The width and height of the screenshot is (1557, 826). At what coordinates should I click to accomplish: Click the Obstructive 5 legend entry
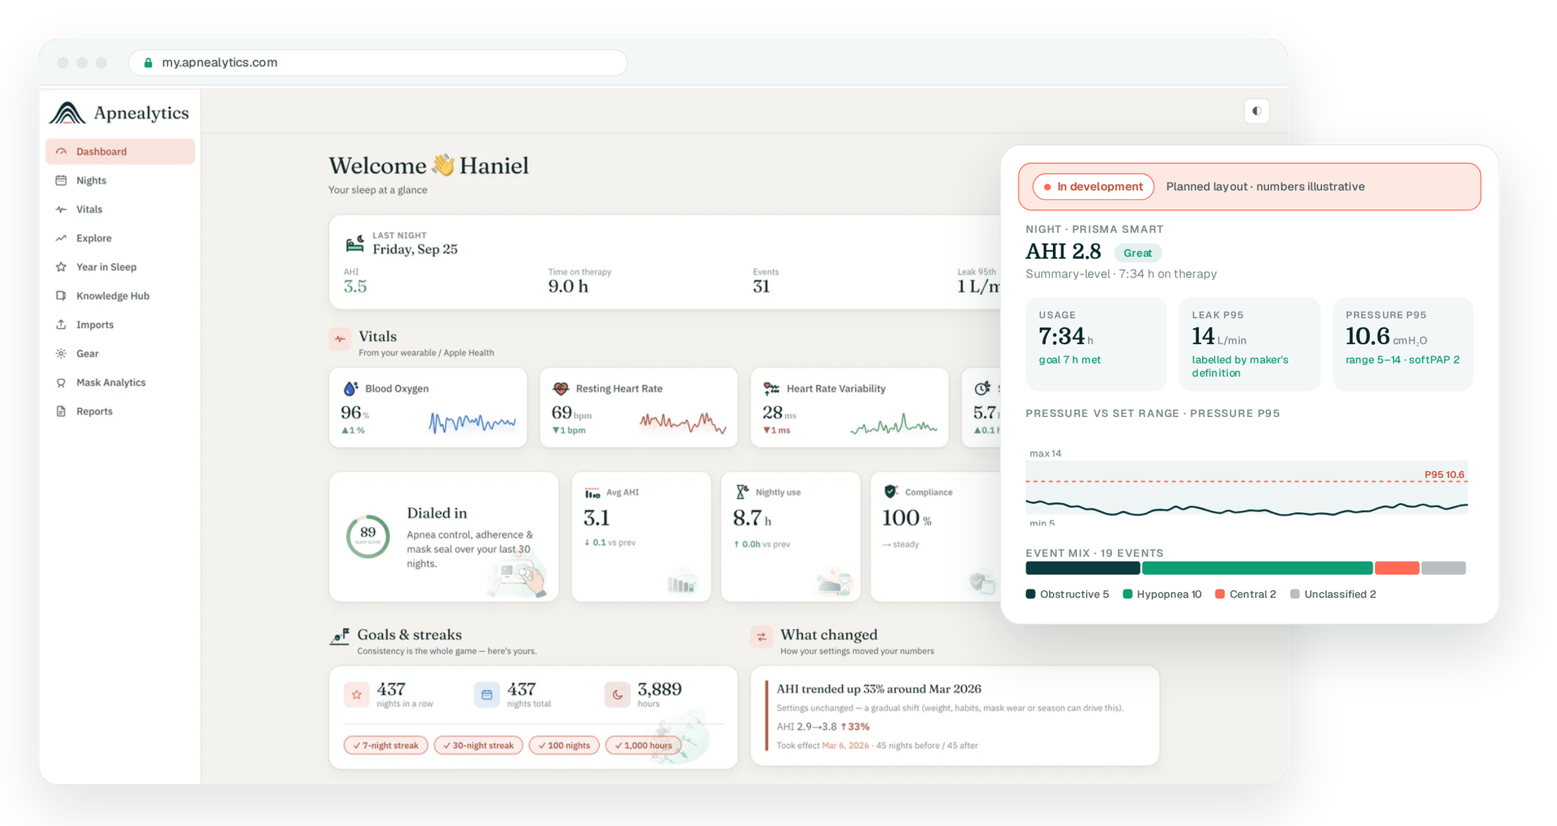(1068, 594)
